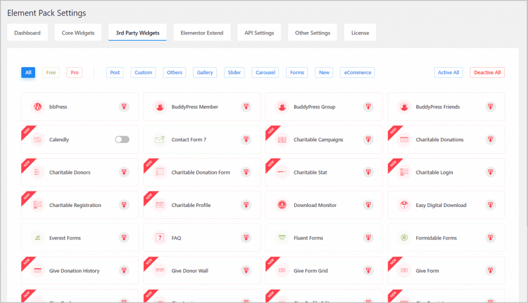Filter widgets by eCommerce category
Viewport: 528px width, 303px height.
tap(357, 73)
